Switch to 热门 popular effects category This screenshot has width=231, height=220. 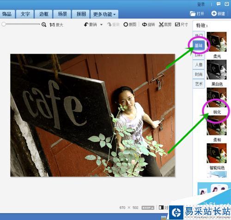[x=199, y=35]
